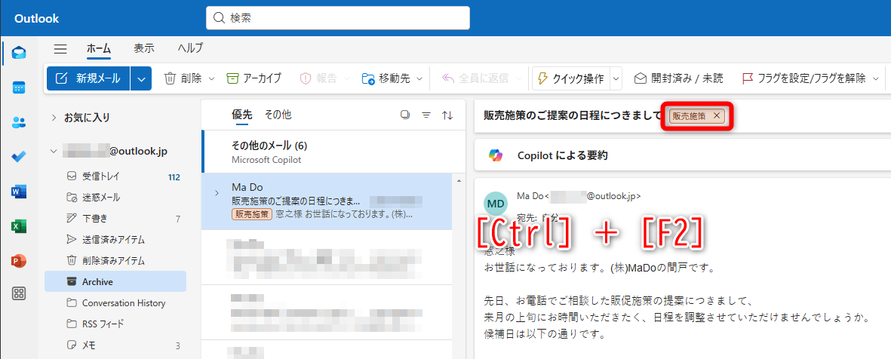Switch to the View ribbon tab
The width and height of the screenshot is (891, 359).
tap(144, 49)
